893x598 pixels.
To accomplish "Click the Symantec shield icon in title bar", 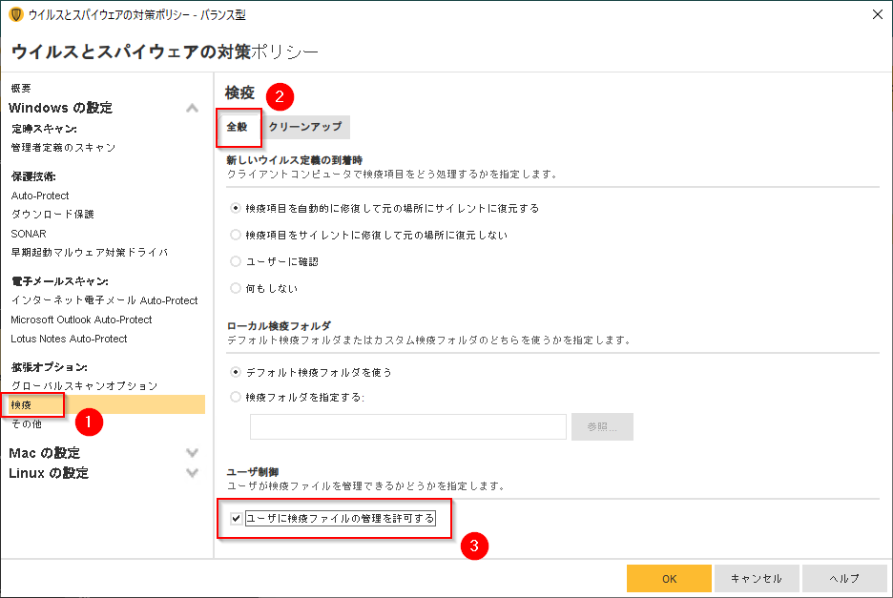I will tap(16, 14).
